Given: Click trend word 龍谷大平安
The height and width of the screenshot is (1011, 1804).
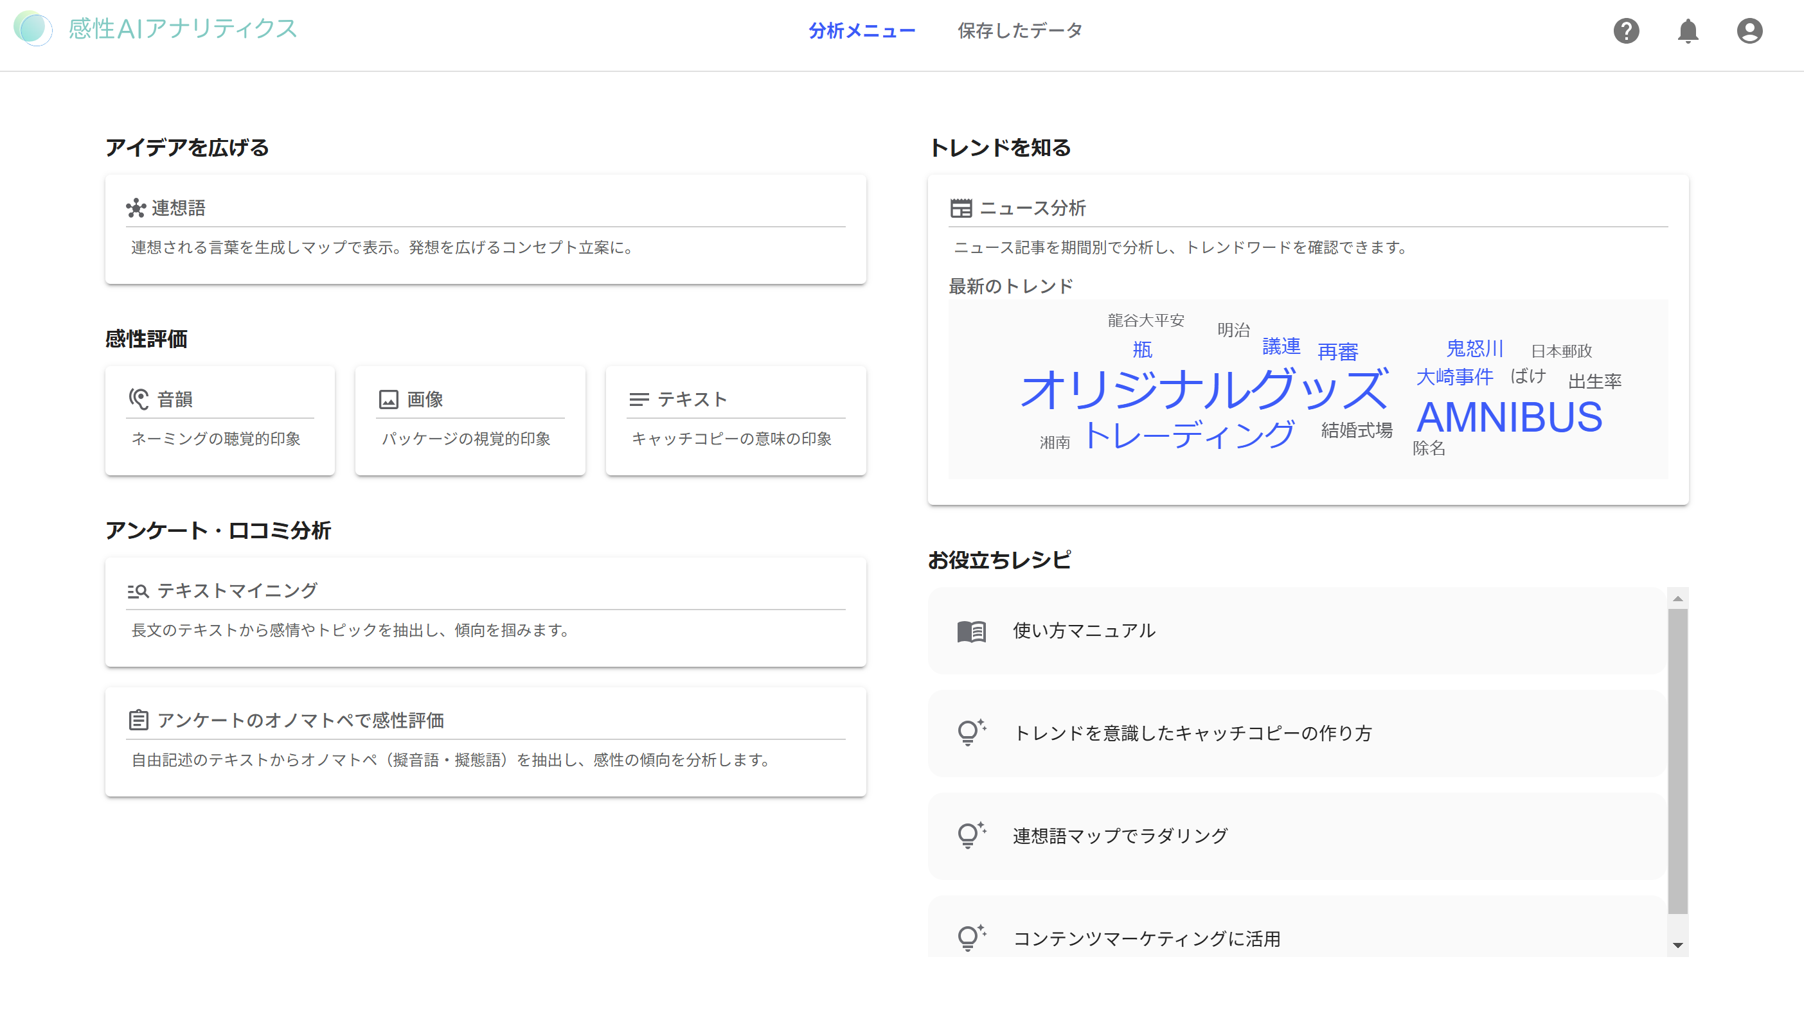Looking at the screenshot, I should (1146, 320).
